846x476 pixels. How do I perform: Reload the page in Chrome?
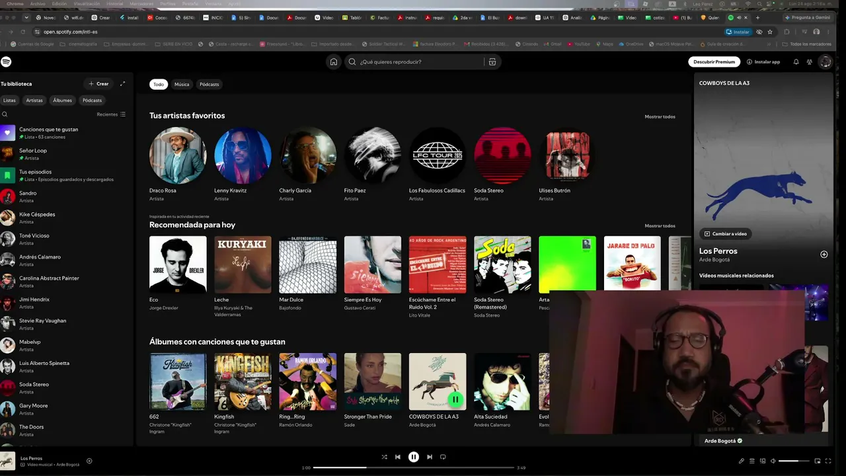(x=22, y=32)
